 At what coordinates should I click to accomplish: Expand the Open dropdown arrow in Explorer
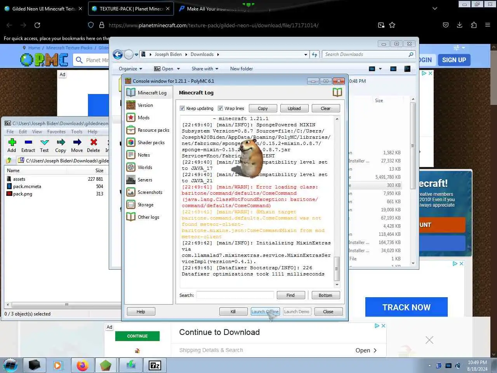pos(178,69)
